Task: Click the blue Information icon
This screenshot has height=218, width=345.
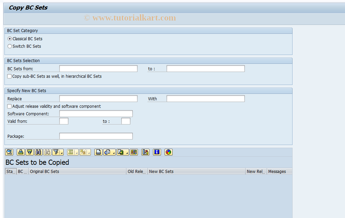Action: (x=157, y=152)
